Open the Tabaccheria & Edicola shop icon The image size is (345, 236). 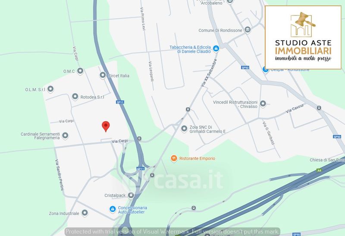(216, 48)
